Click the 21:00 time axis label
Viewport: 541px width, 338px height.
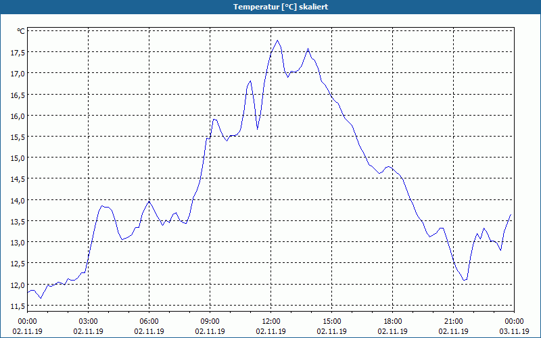[x=453, y=321]
